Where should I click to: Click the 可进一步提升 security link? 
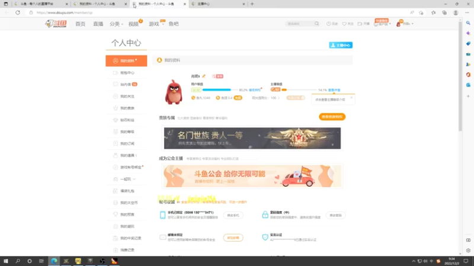[238, 202]
